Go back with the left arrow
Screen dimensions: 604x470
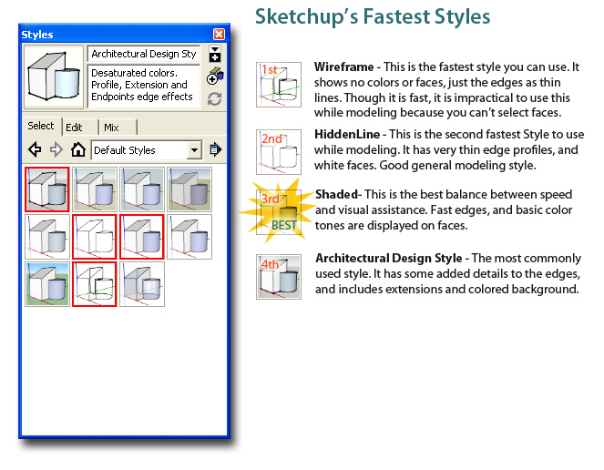tap(35, 149)
